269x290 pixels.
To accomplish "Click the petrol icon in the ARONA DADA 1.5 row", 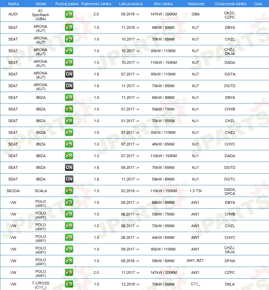I will [x=69, y=62].
